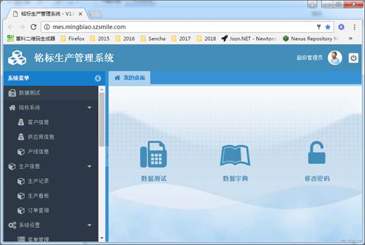The image size is (365, 245).
Task: Click the 超级管理员 user avatar
Action: click(x=335, y=57)
